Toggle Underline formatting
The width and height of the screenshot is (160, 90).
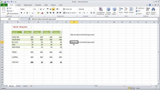click(27, 13)
